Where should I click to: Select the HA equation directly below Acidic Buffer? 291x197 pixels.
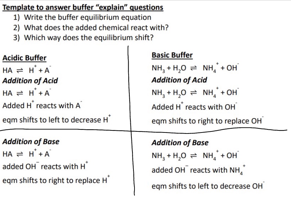(27, 70)
